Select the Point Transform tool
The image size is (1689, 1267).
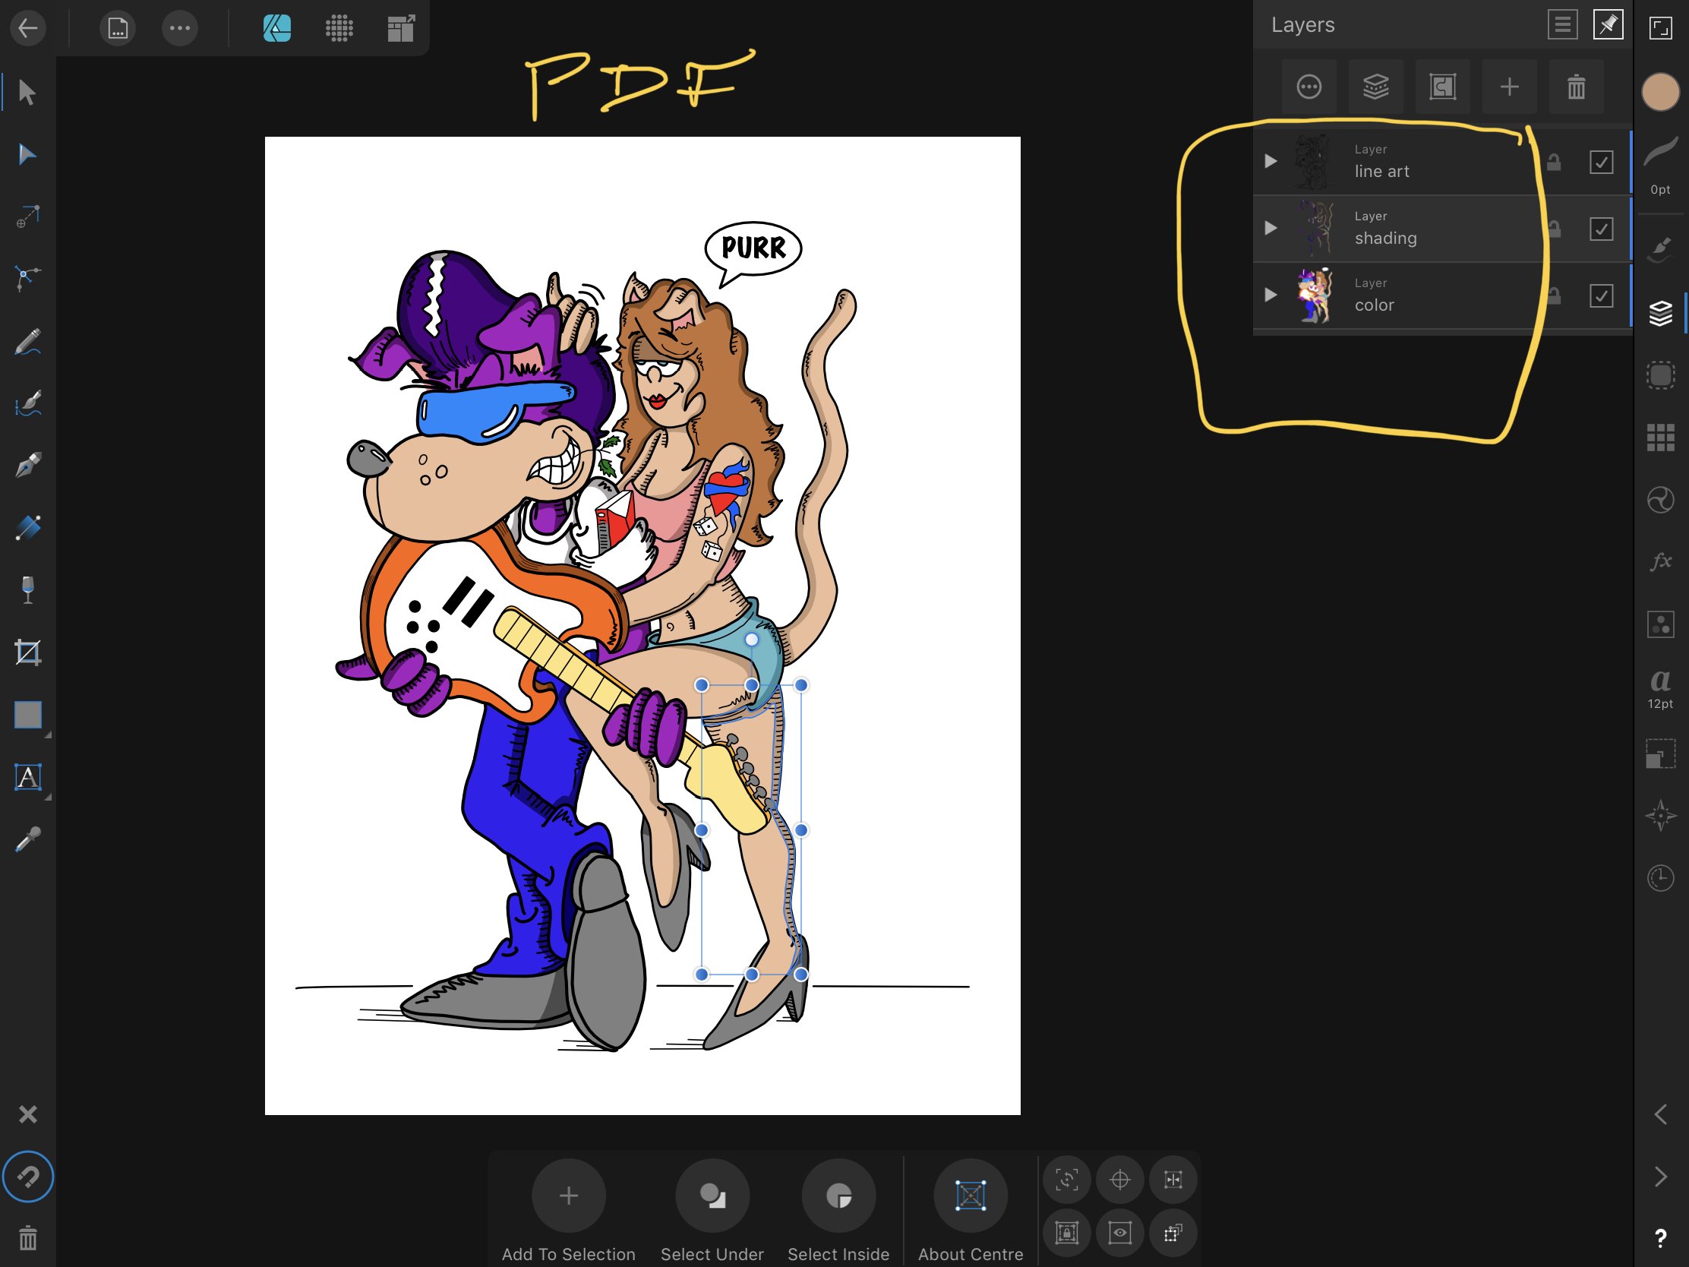coord(27,217)
